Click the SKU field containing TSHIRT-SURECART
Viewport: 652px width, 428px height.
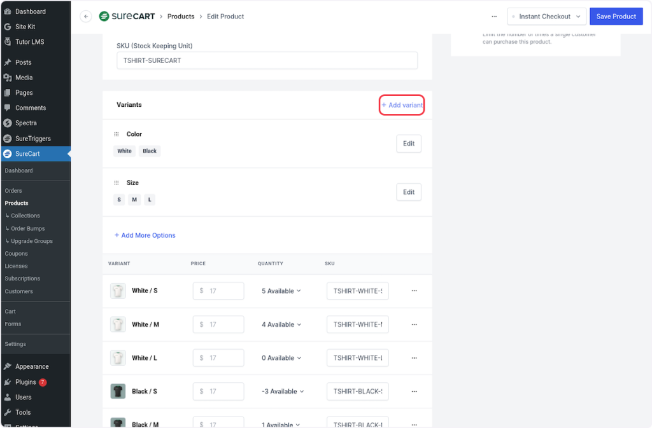click(x=267, y=60)
